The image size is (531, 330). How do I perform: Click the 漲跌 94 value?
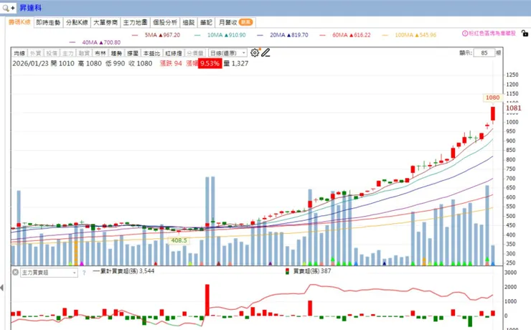(x=171, y=63)
